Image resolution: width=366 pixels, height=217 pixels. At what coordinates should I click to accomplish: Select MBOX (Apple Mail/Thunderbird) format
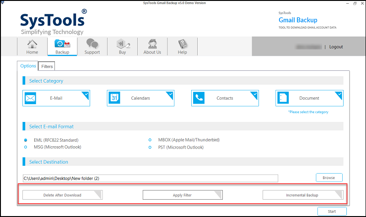150,140
